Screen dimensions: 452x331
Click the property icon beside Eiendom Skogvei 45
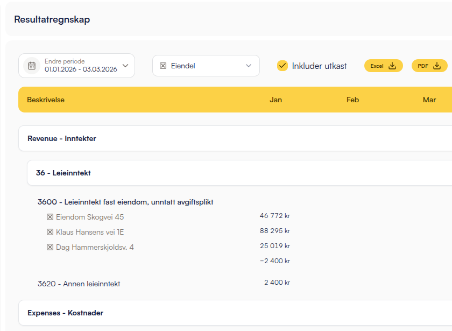[x=50, y=217]
